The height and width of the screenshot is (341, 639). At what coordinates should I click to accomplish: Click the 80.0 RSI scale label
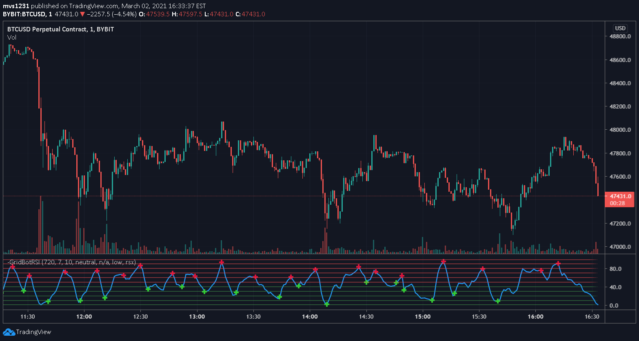click(615, 269)
